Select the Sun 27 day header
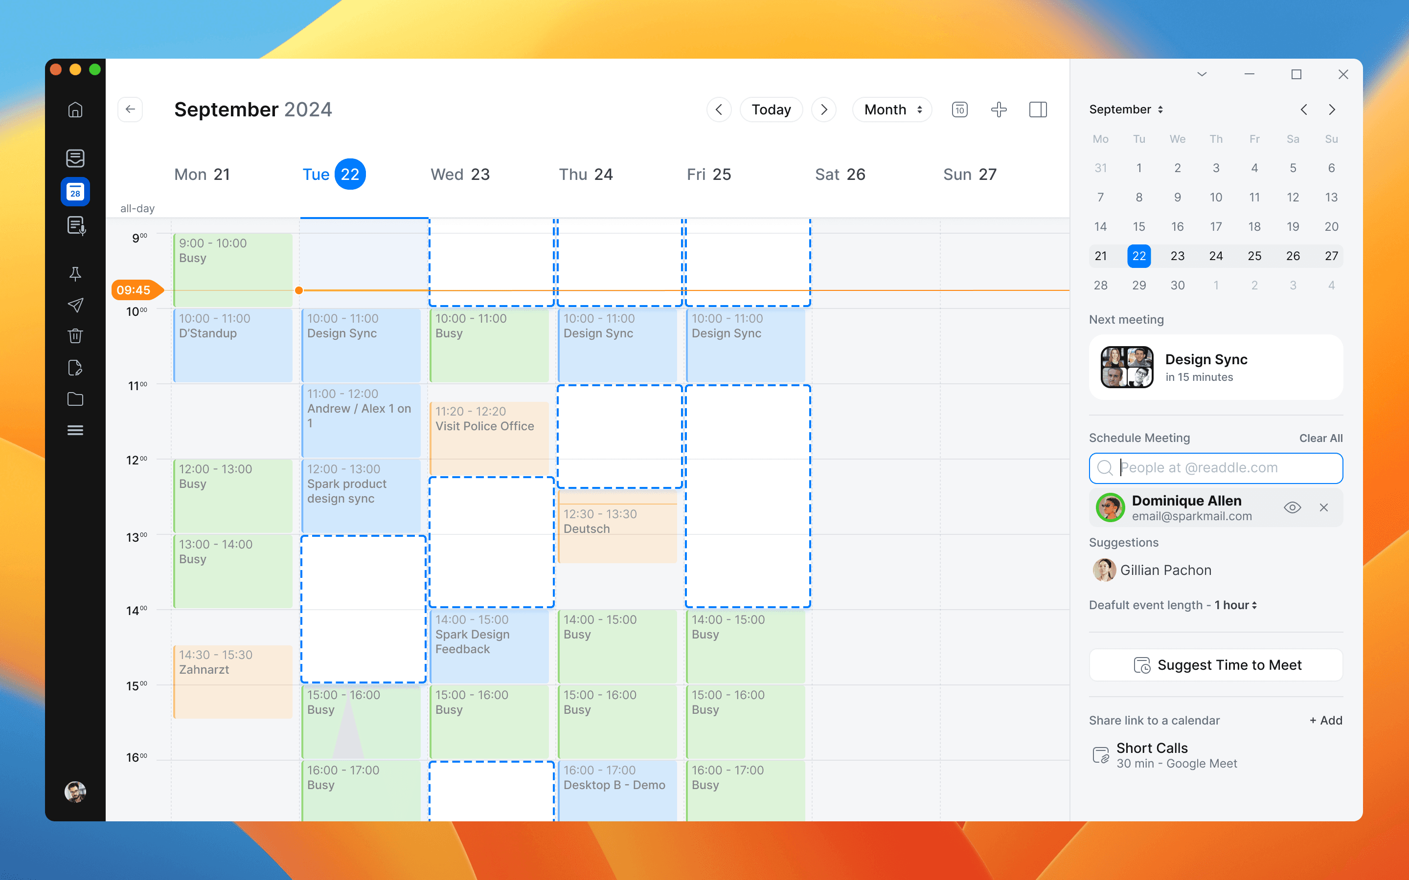The height and width of the screenshot is (880, 1409). (x=970, y=175)
